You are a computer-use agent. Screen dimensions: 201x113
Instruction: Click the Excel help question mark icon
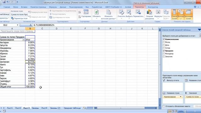tap(195, 7)
